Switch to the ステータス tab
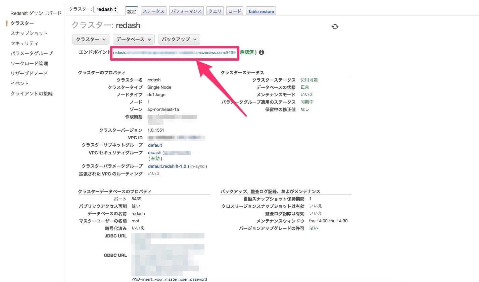Screen dimensions: 479x282 pos(153,11)
